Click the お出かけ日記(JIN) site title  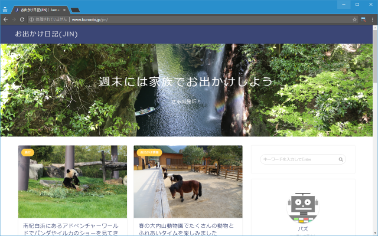pyautogui.click(x=46, y=34)
